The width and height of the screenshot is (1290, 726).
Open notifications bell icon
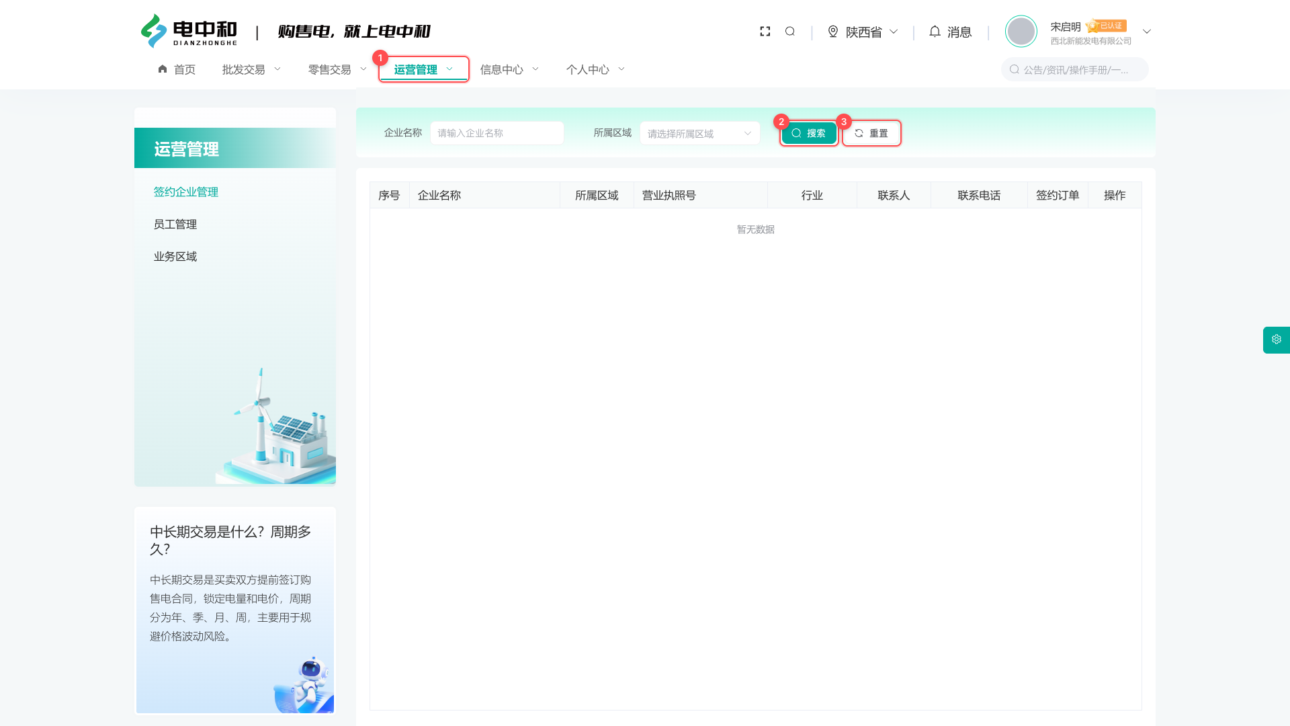point(935,32)
